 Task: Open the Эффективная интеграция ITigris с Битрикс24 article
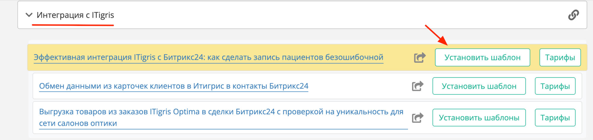tap(208, 57)
